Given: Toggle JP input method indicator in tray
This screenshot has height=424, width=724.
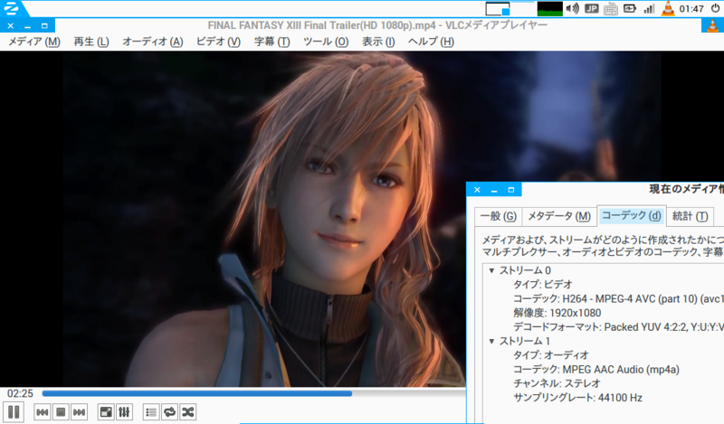Looking at the screenshot, I should [592, 8].
